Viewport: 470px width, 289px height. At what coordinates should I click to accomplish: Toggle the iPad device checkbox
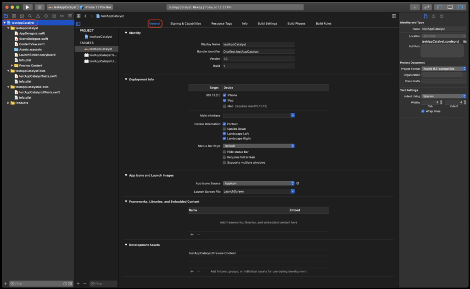pyautogui.click(x=224, y=100)
